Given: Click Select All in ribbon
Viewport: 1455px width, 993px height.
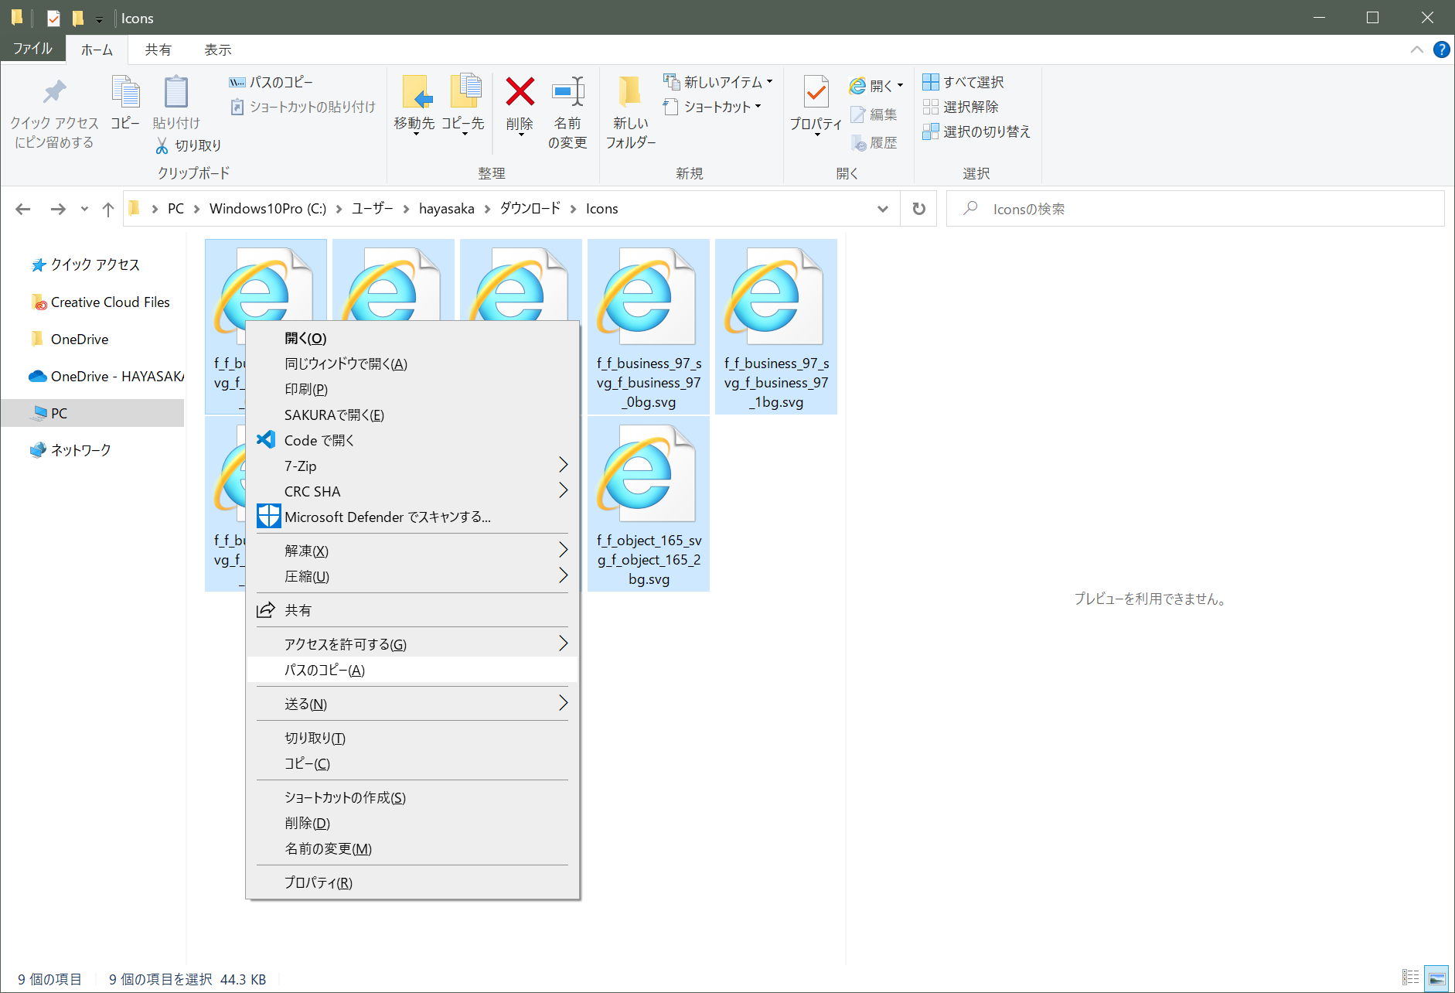Looking at the screenshot, I should click(x=963, y=82).
